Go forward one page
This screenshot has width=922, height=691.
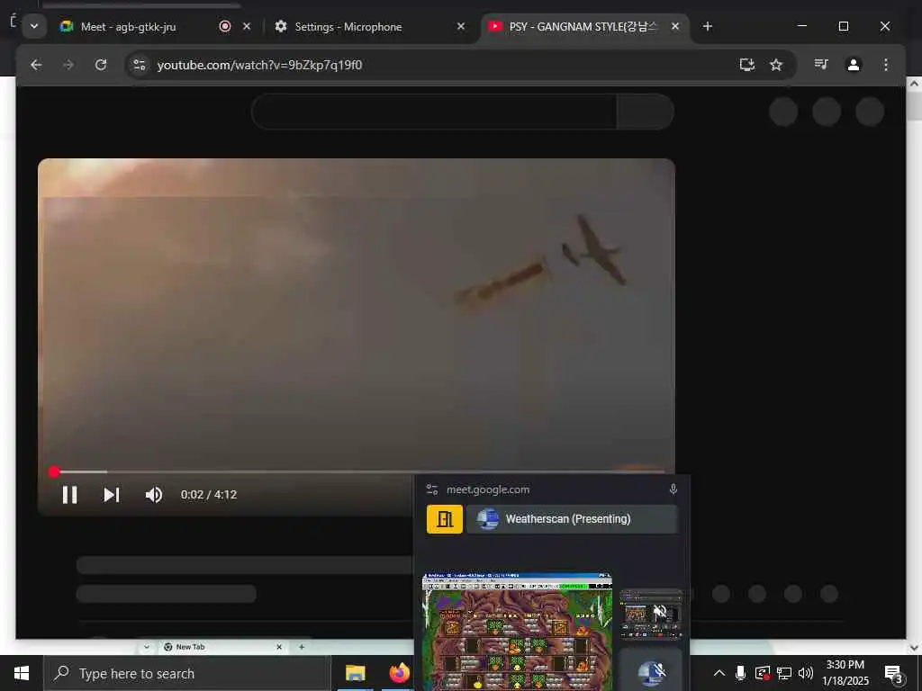pos(68,65)
